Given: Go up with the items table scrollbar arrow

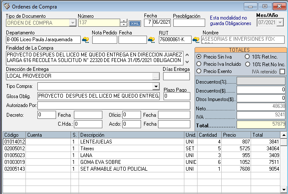Looking at the screenshot, I should click(284, 135).
